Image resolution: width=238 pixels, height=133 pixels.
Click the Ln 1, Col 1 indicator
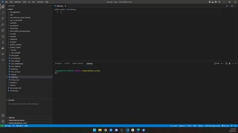[174, 126]
